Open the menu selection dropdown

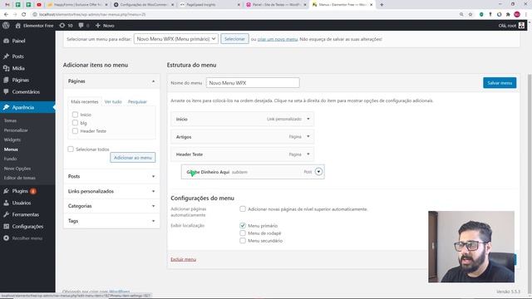click(175, 39)
